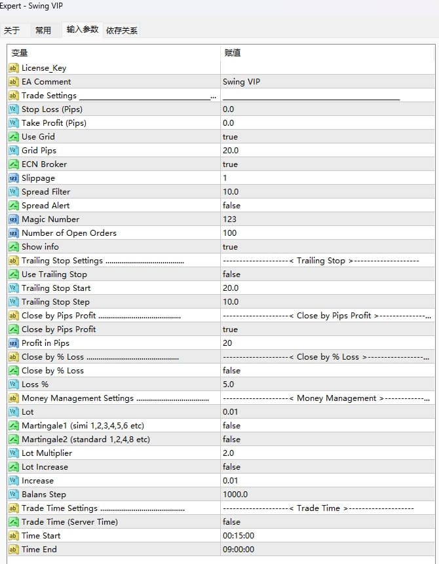Click the icon next to Trailing Stop Settings
Viewport: 439px width, 564px height.
(13, 261)
